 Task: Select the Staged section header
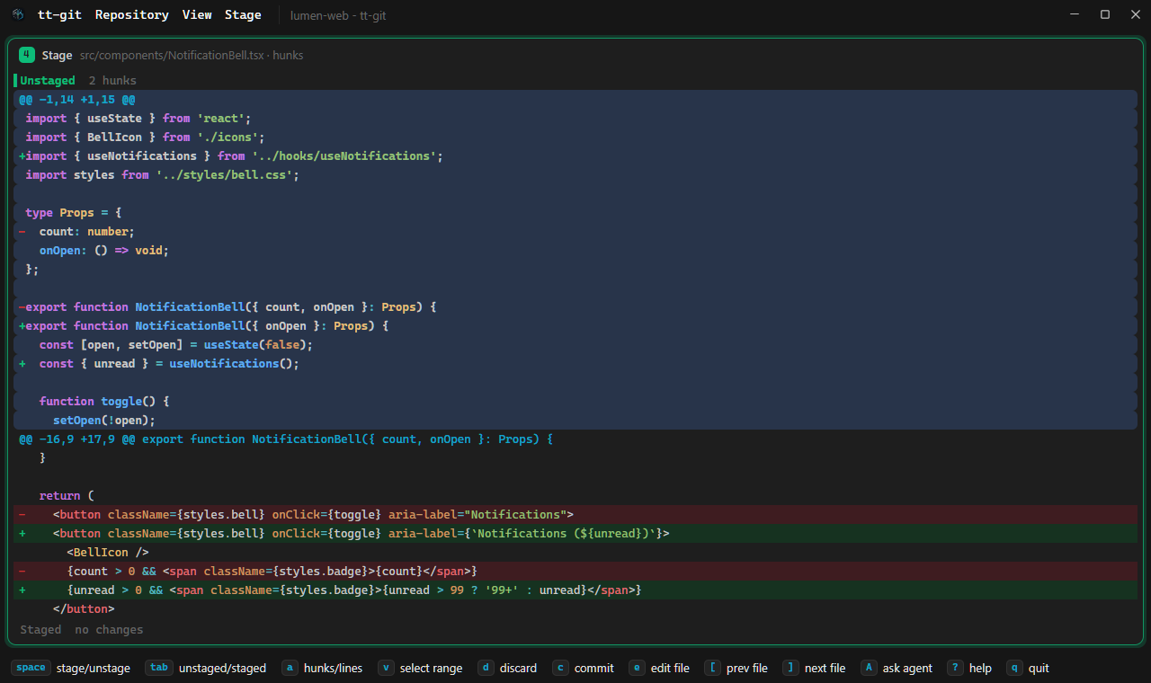point(40,629)
